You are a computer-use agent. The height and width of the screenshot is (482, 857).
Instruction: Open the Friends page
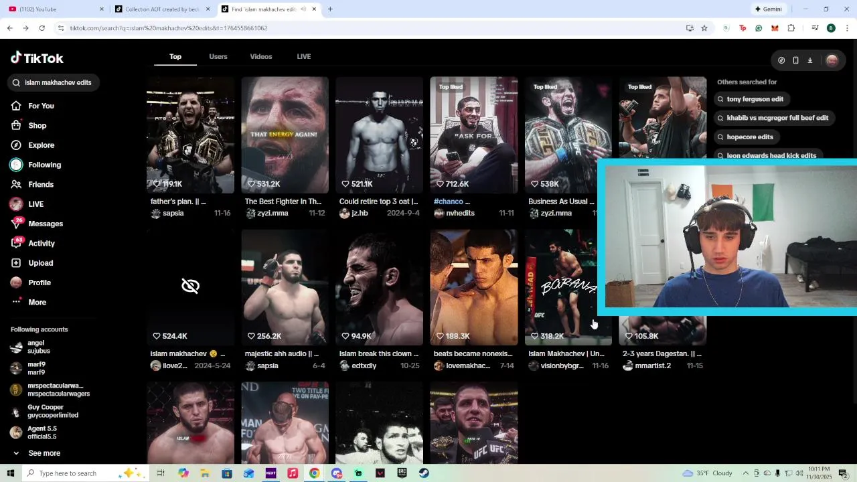[x=41, y=184]
